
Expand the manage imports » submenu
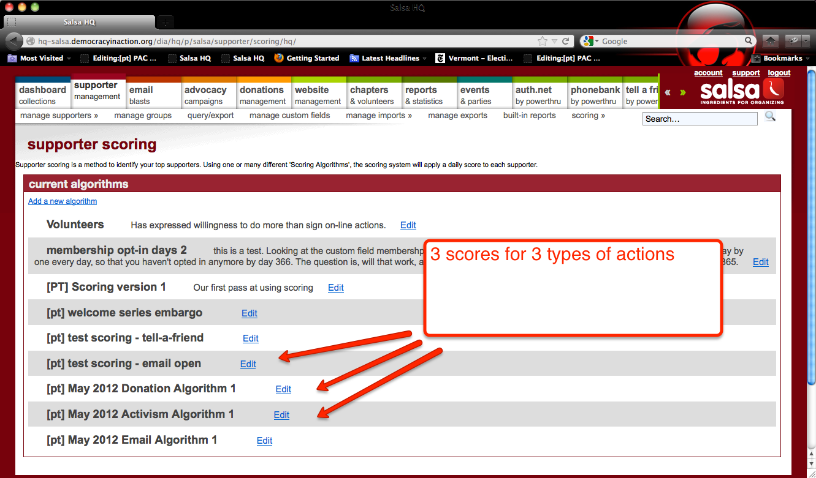tap(379, 115)
